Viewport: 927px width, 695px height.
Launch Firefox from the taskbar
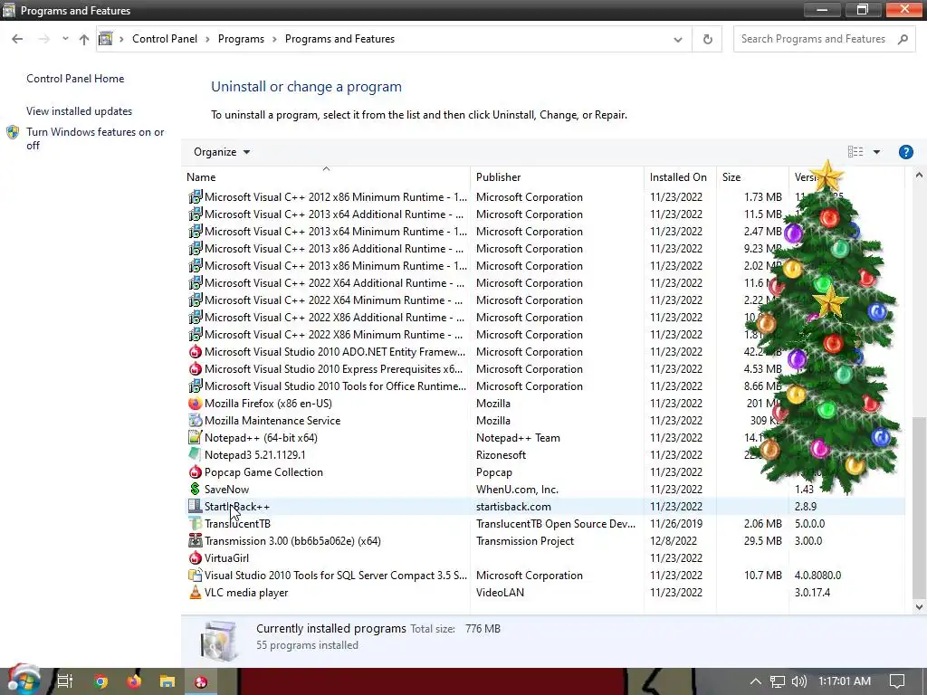134,681
